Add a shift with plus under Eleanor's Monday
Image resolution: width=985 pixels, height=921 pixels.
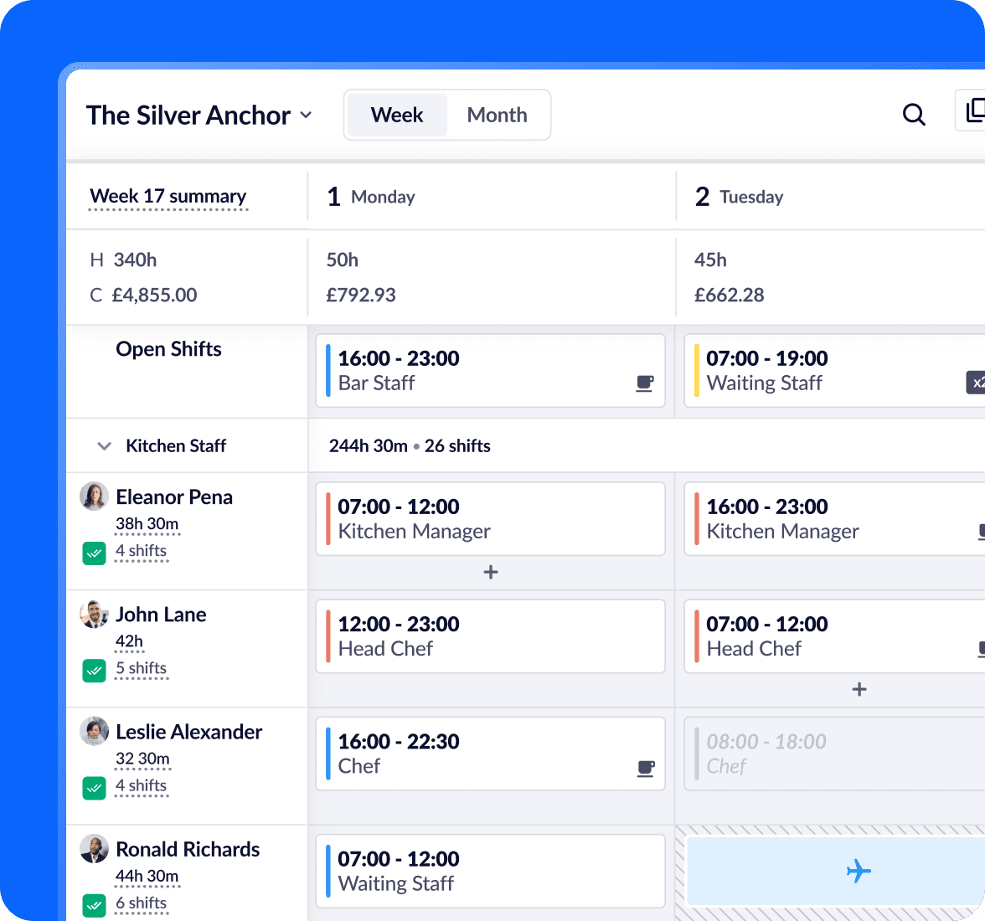(x=491, y=573)
